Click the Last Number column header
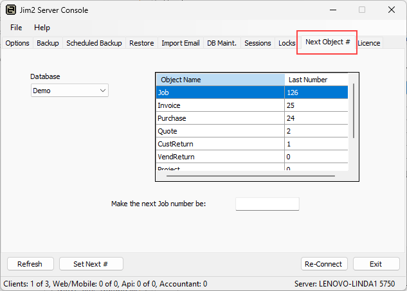The width and height of the screenshot is (407, 291). pos(316,80)
